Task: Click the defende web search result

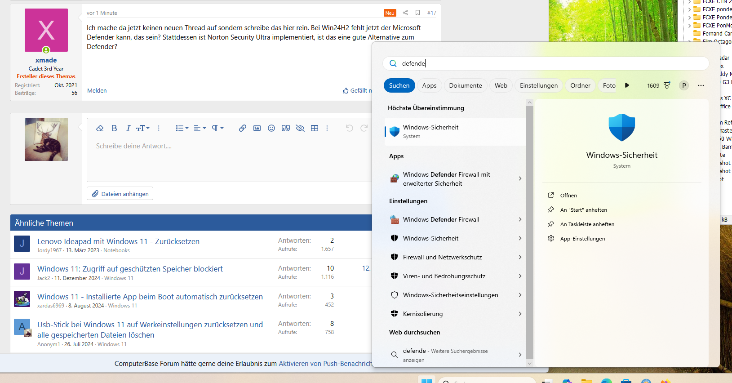Action: [451, 355]
